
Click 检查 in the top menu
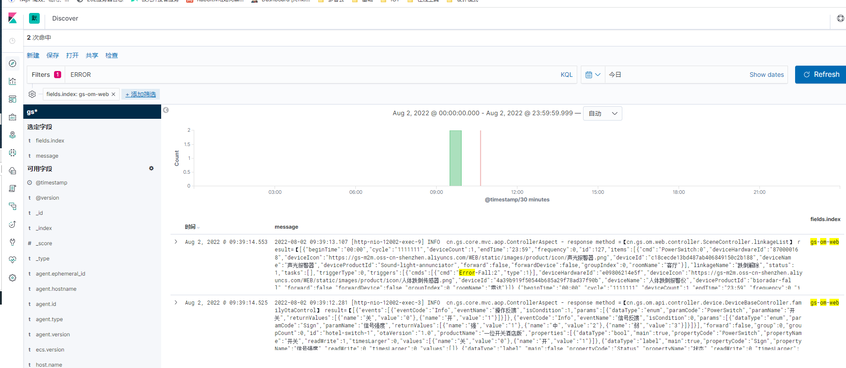112,55
